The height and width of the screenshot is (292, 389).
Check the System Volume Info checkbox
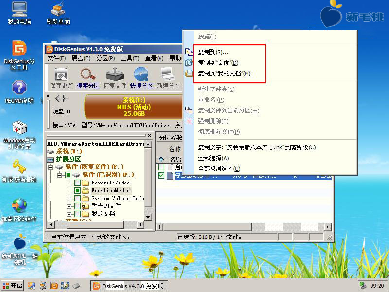pos(77,199)
